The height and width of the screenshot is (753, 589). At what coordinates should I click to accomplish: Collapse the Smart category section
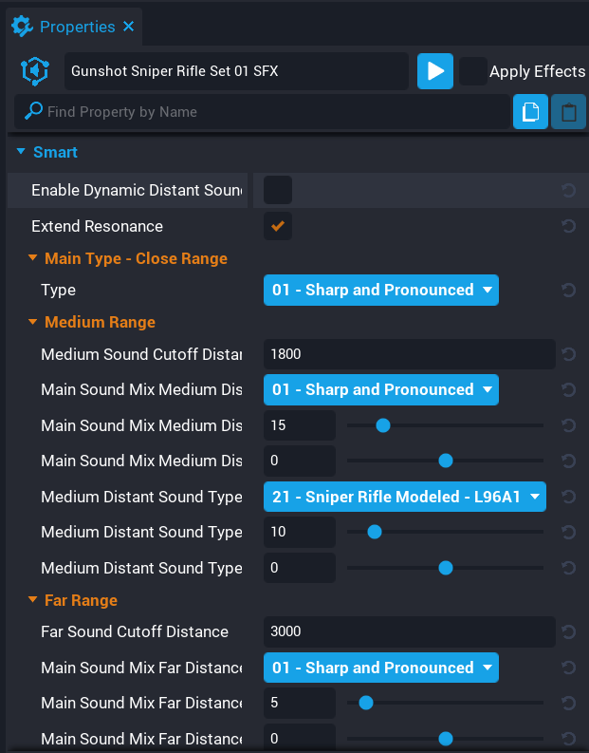pyautogui.click(x=22, y=152)
